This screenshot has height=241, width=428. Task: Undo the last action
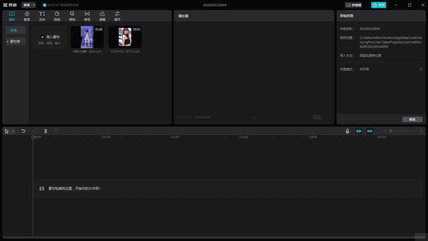click(23, 131)
